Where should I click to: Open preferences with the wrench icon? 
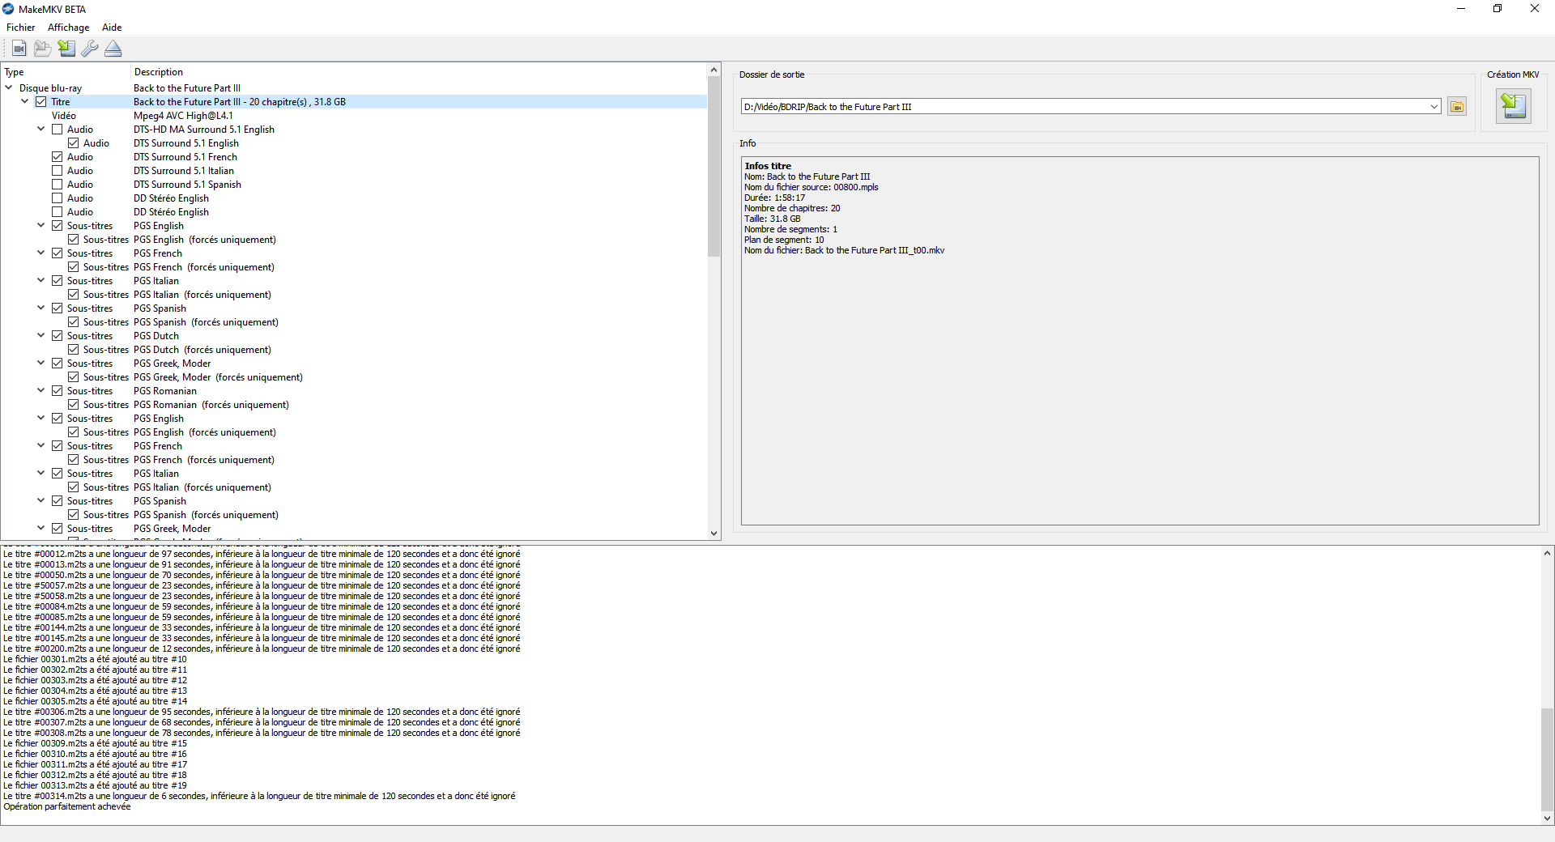tap(90, 49)
